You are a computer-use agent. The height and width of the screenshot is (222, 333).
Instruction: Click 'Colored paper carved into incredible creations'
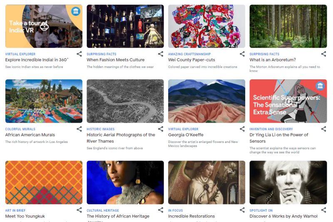point(203,67)
